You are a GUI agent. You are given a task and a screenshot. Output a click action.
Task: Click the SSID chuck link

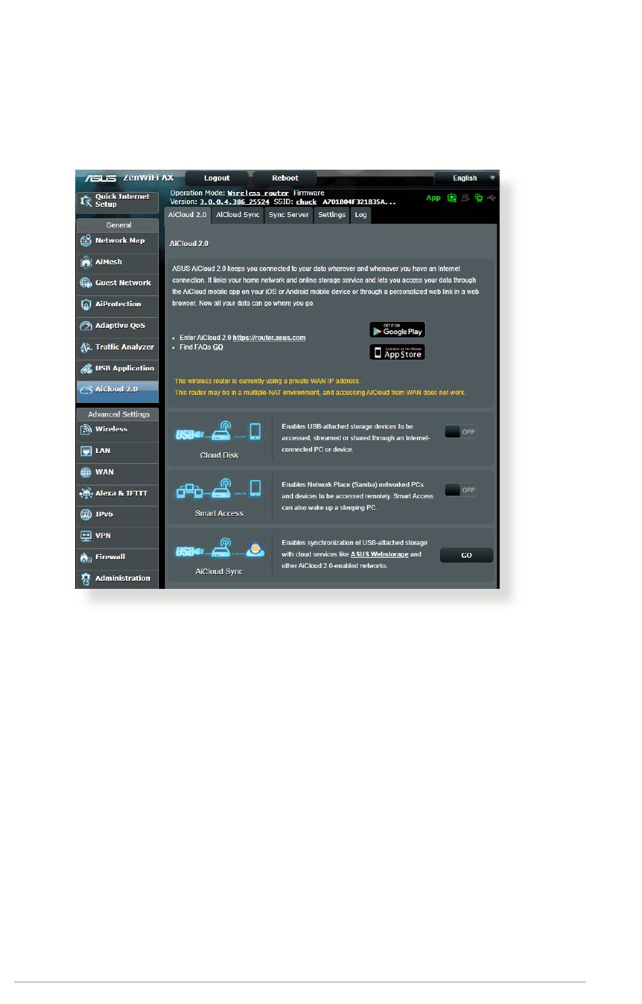[306, 202]
